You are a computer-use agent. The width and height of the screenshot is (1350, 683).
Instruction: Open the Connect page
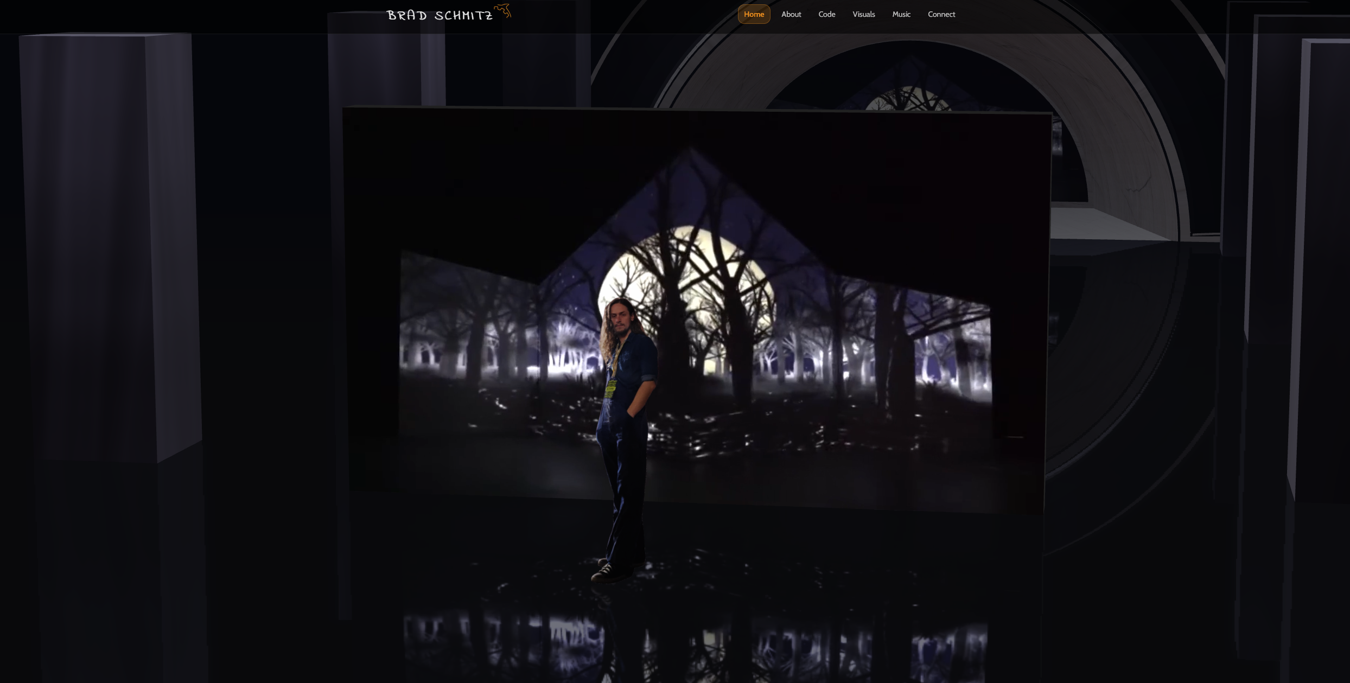941,14
